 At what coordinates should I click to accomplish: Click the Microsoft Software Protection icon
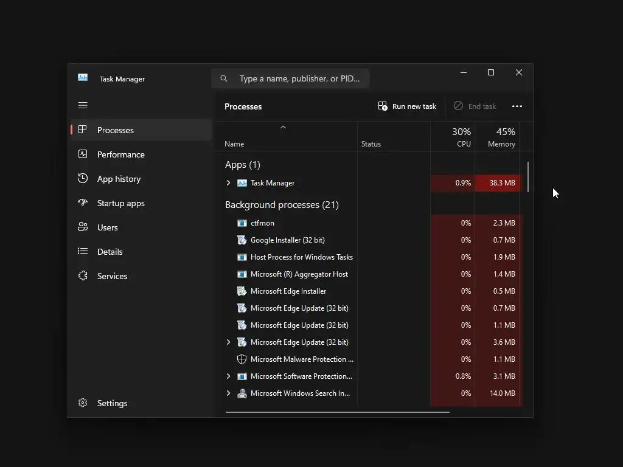[242, 376]
